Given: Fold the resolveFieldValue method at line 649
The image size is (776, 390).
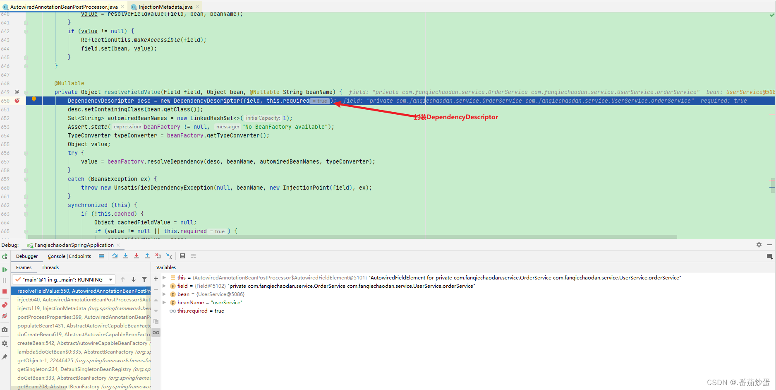Looking at the screenshot, I should [x=26, y=92].
